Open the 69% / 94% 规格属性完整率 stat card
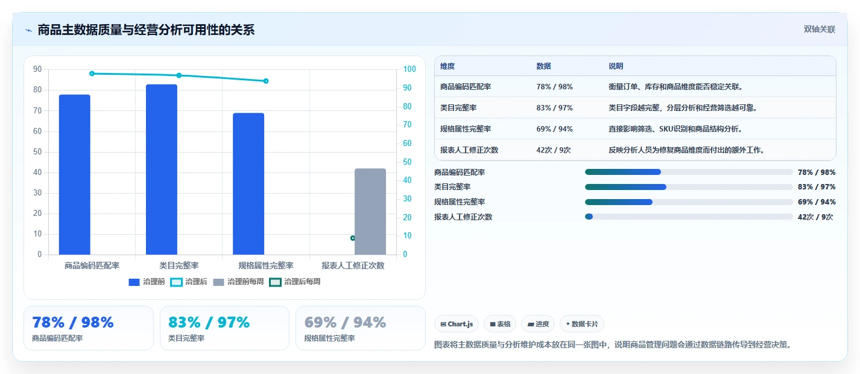 pyautogui.click(x=361, y=328)
